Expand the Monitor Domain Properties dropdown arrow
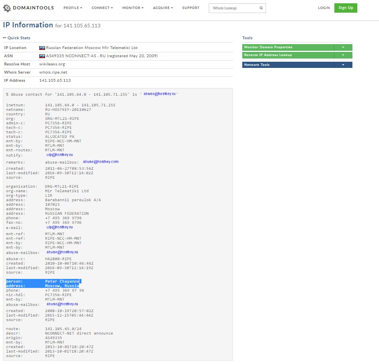Image resolution: width=379 pixels, height=364 pixels. pos(343,47)
